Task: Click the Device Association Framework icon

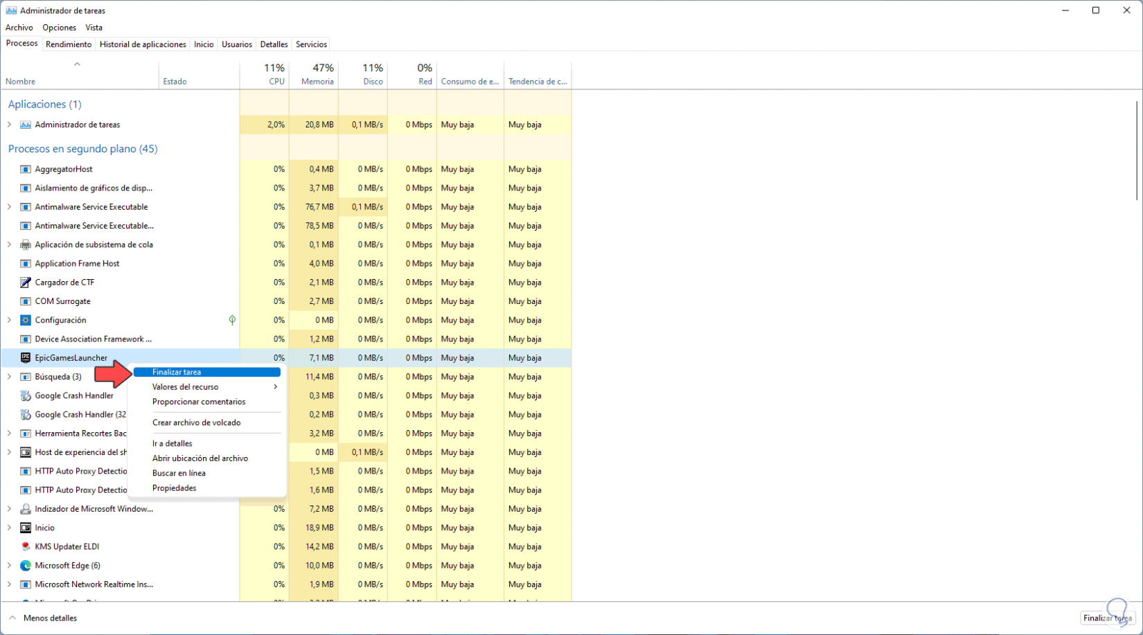Action: pos(26,339)
